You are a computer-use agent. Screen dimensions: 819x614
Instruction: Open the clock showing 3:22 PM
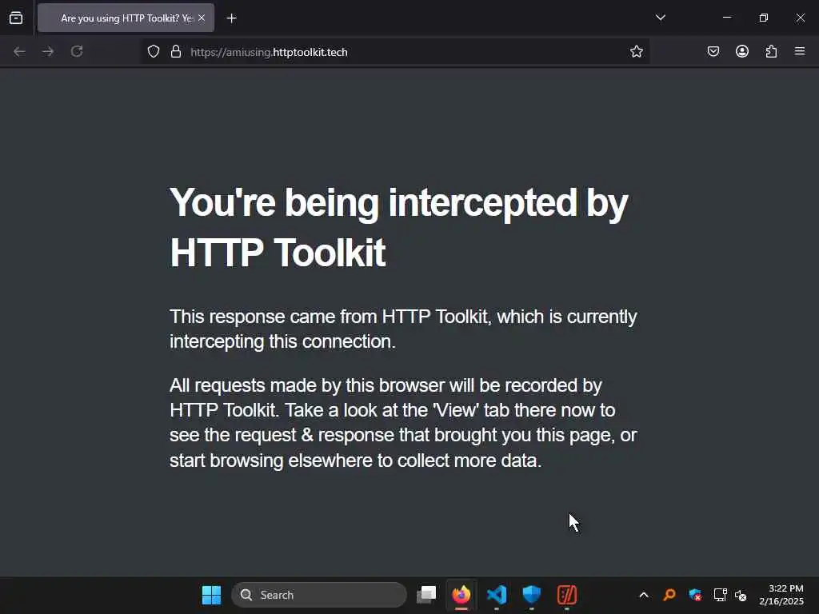tap(781, 595)
